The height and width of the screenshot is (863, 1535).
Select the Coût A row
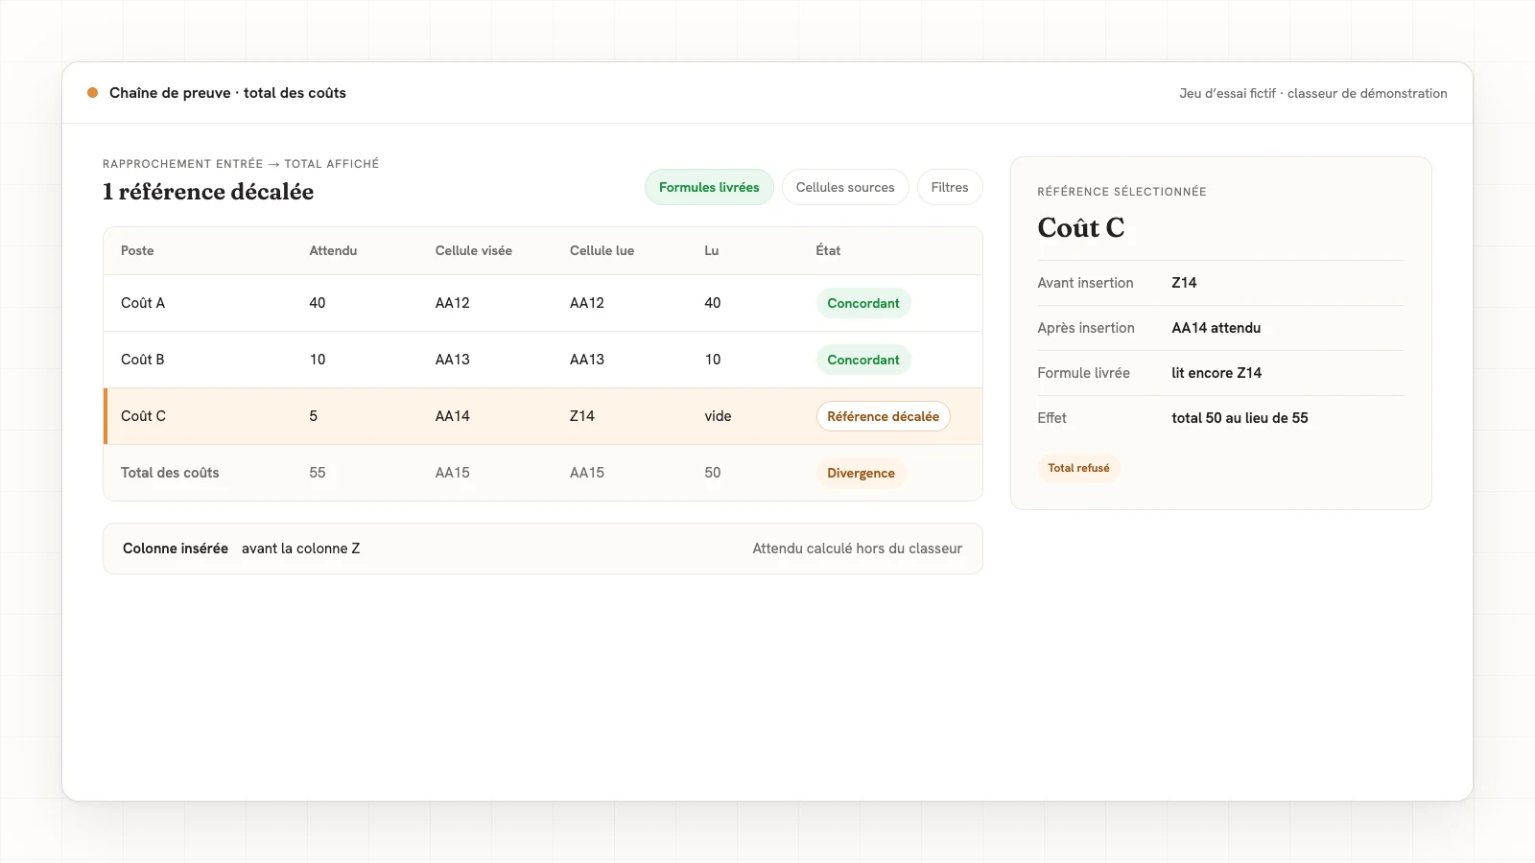coord(543,303)
